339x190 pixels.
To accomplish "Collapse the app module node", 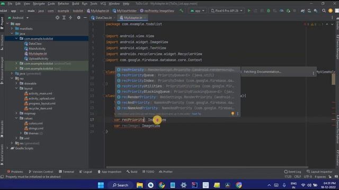I will [x=8, y=24].
